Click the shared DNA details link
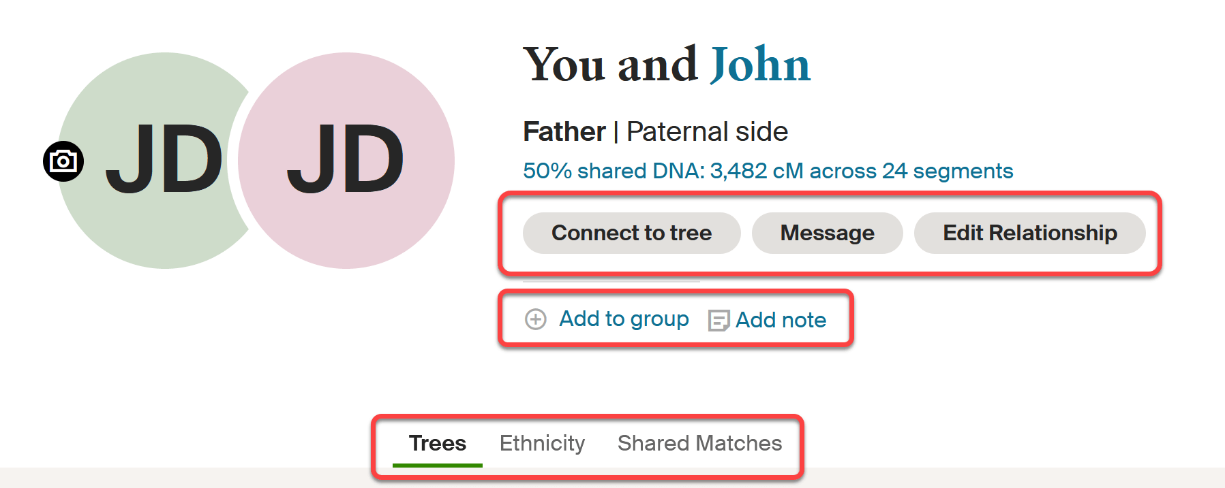 pyautogui.click(x=767, y=171)
